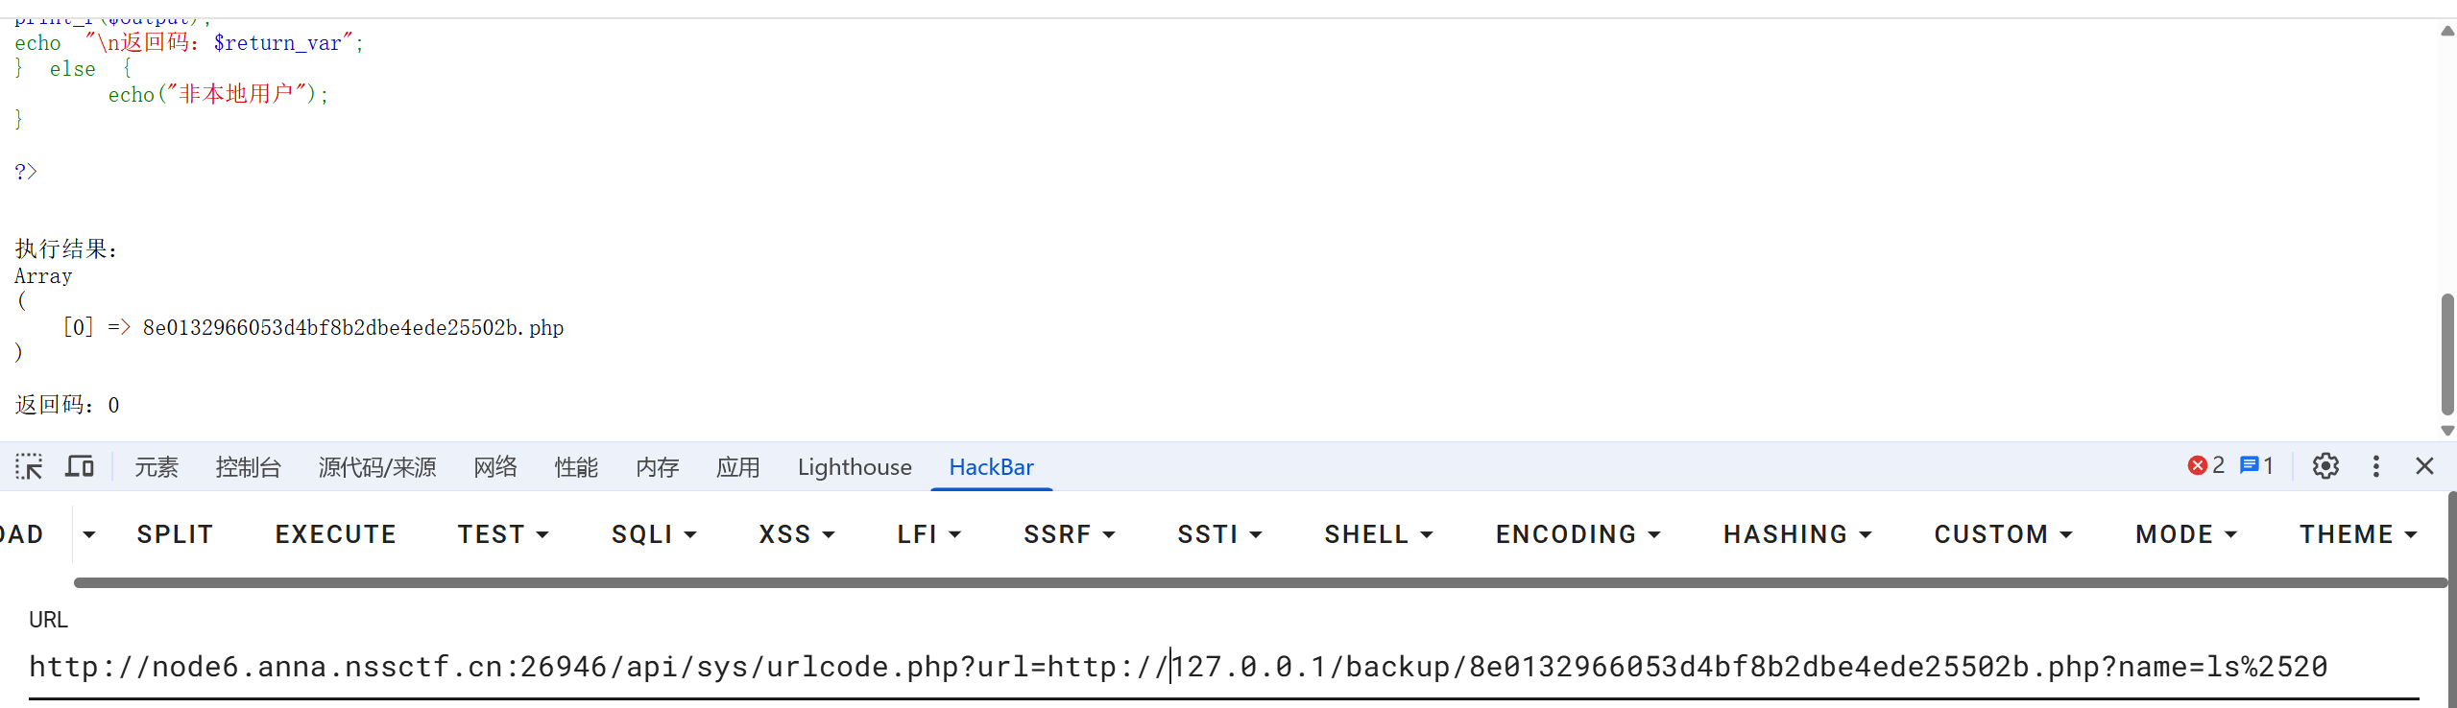The width and height of the screenshot is (2457, 708).
Task: Open the 网络 tab
Action: pos(495,467)
